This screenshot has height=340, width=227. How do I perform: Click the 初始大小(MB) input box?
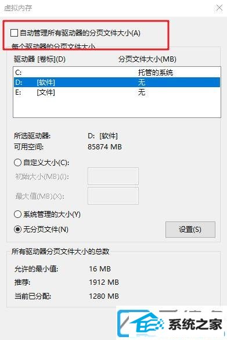pyautogui.click(x=113, y=176)
